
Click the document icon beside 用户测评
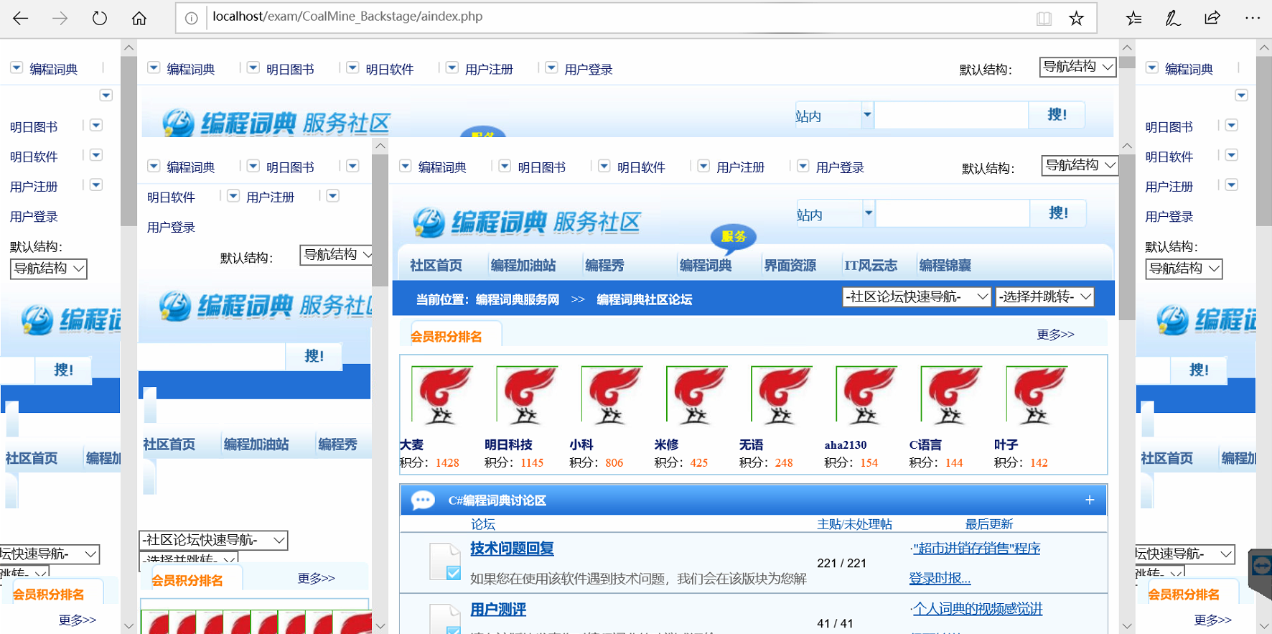coord(445,619)
